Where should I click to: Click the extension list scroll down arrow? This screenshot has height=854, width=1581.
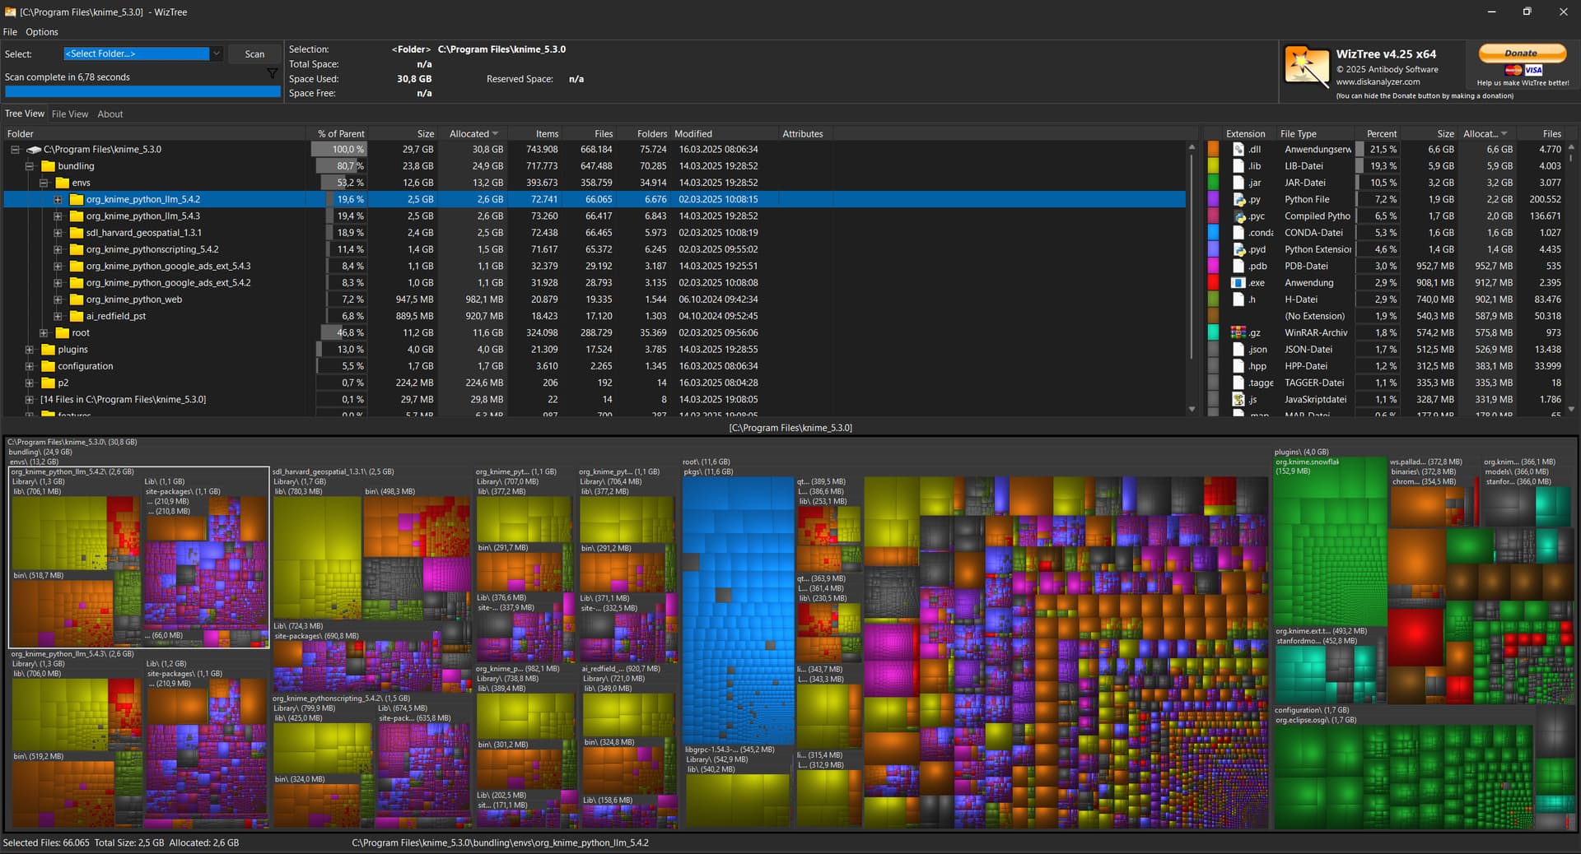1571,409
